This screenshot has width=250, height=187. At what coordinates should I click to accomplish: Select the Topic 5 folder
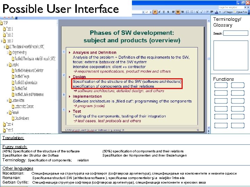click(8, 131)
